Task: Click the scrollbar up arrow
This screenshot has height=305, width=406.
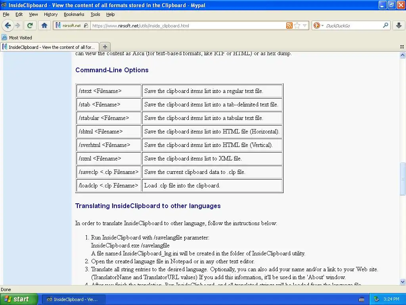Action: [402, 55]
